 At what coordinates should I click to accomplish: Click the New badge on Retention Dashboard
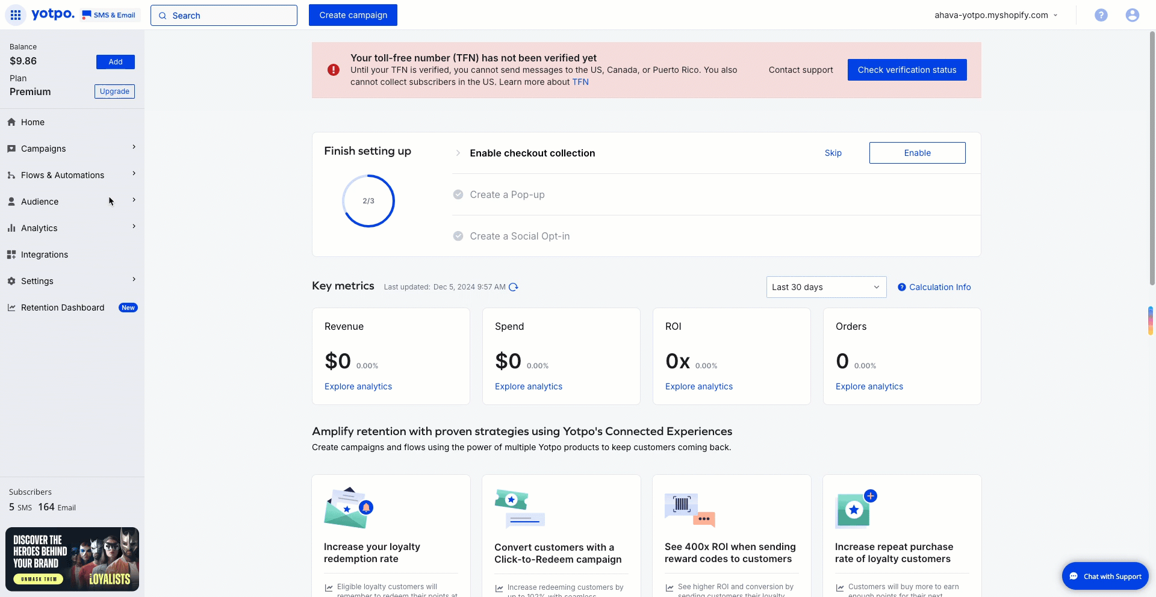pos(128,308)
